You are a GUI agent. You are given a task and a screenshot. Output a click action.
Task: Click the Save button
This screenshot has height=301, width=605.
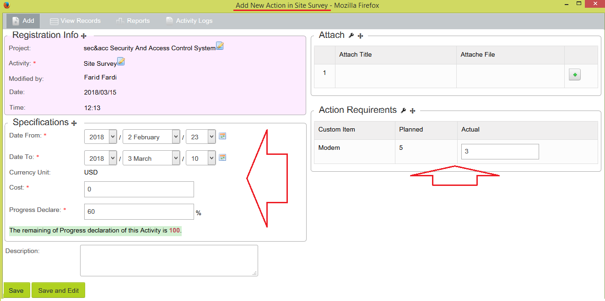pos(16,290)
